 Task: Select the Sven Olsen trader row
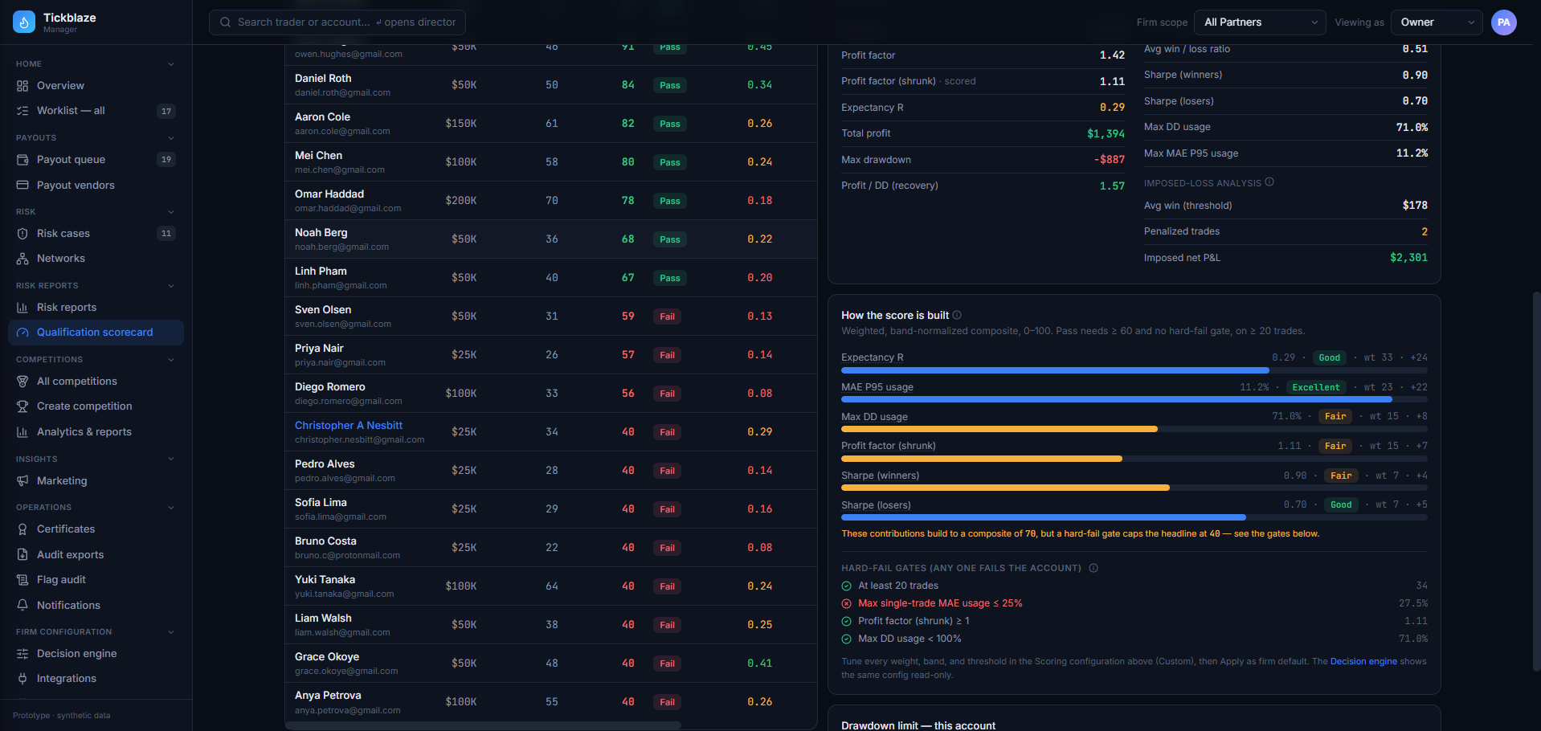point(551,316)
